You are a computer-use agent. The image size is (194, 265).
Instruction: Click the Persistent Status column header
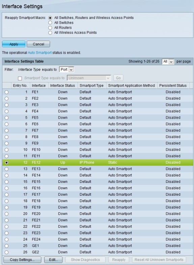(173, 86)
